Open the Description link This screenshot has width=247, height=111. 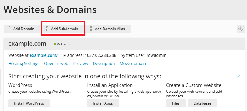click(x=104, y=64)
